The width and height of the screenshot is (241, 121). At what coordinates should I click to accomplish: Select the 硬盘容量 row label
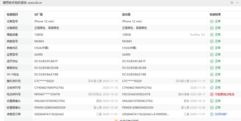(x=12, y=35)
